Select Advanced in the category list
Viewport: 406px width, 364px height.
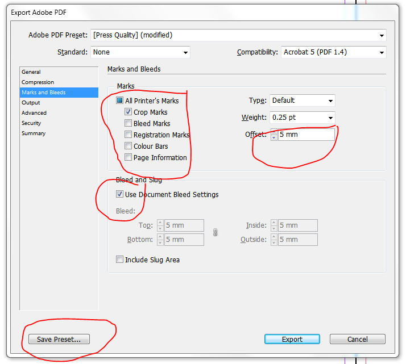coord(59,113)
